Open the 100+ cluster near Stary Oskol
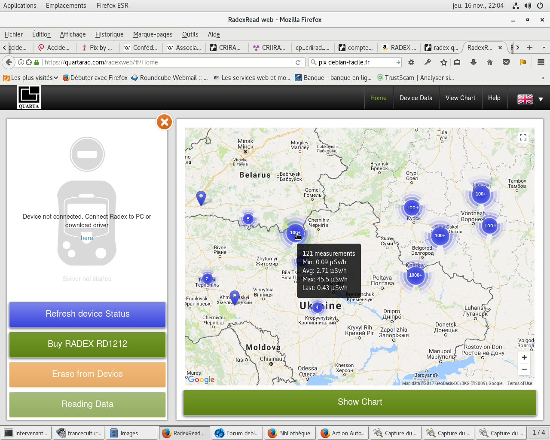This screenshot has width=550, height=440. pos(440,235)
